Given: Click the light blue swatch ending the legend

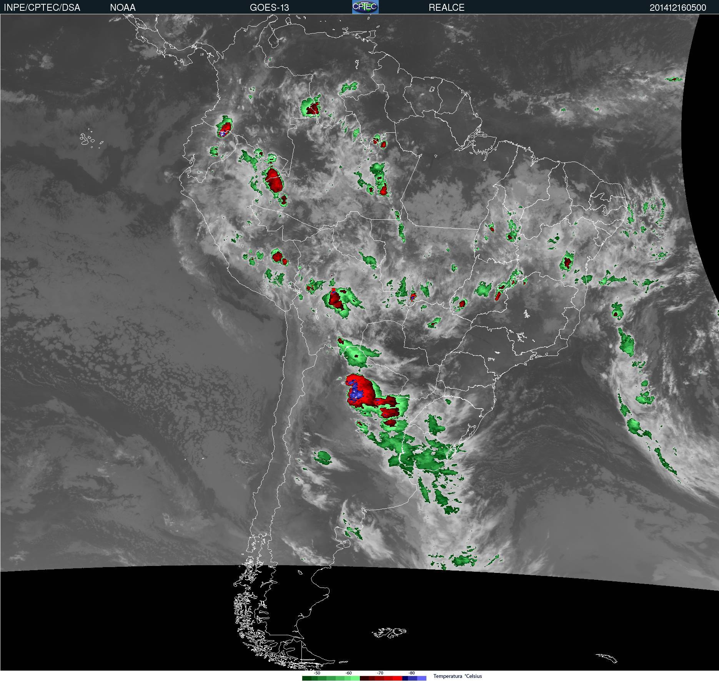Looking at the screenshot, I should pos(422,678).
